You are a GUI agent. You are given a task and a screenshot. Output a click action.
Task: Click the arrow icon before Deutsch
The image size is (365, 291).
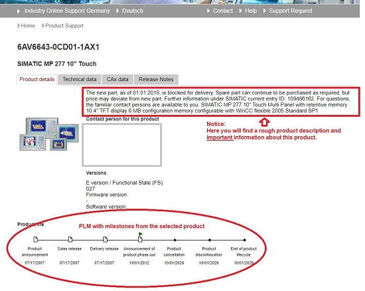[117, 11]
